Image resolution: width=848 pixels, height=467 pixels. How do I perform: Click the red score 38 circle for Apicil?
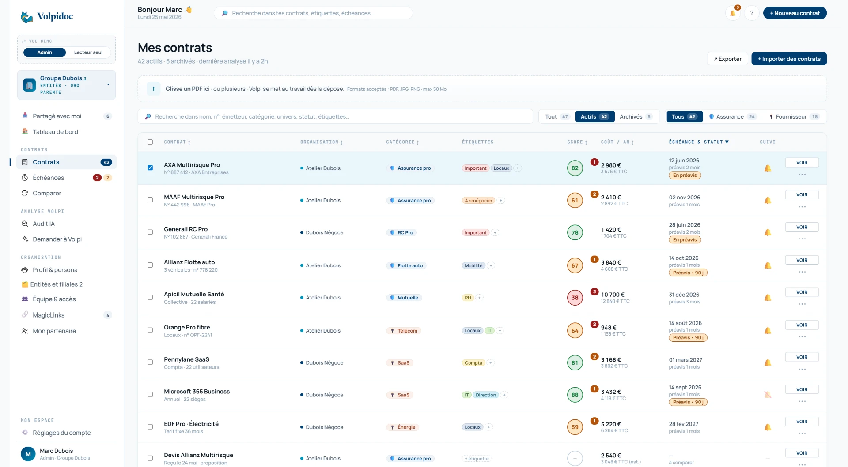(575, 298)
